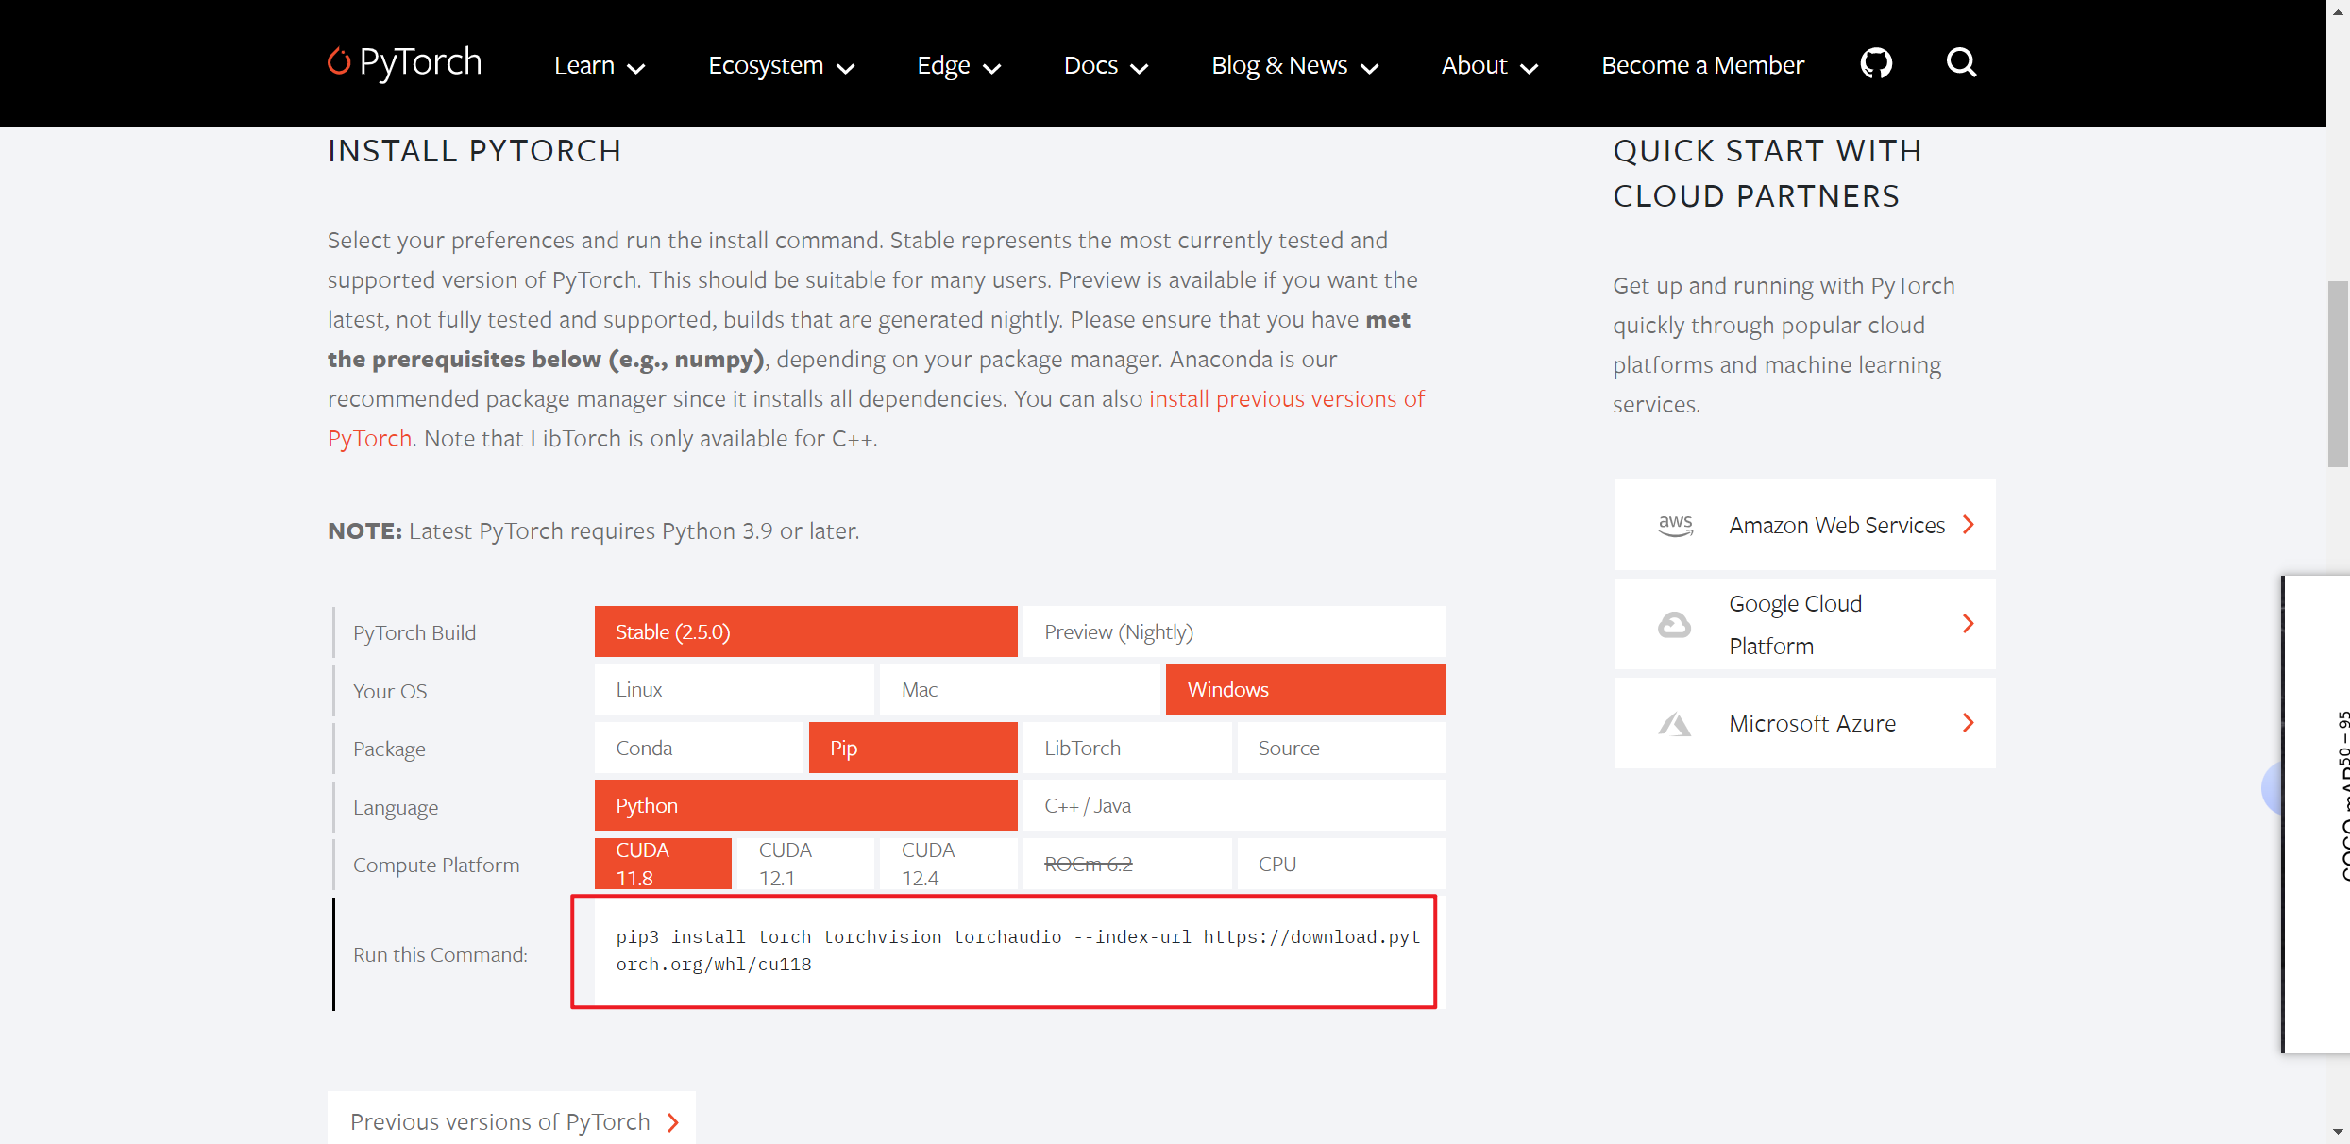The image size is (2350, 1144).
Task: Click the page vertical scrollbar thumb
Action: point(2338,374)
